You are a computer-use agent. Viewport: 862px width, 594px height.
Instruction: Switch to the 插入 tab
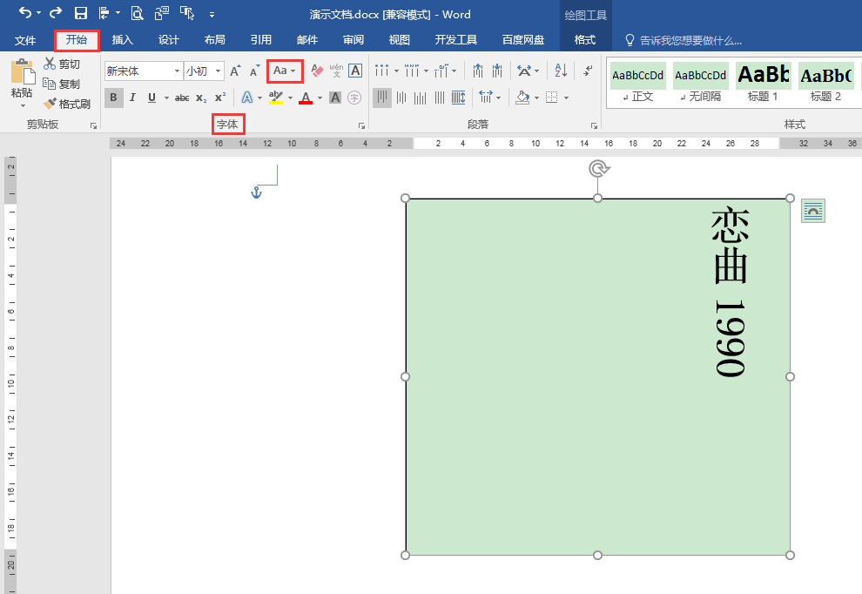coord(122,40)
